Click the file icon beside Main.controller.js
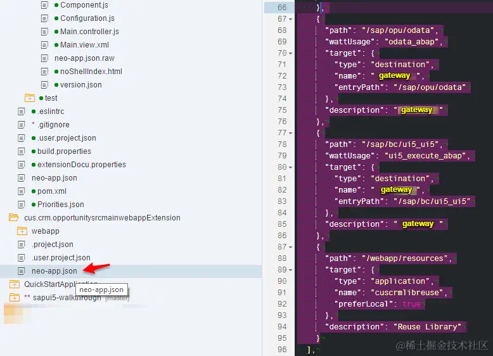Screen dimensions: 493x356 point(44,32)
